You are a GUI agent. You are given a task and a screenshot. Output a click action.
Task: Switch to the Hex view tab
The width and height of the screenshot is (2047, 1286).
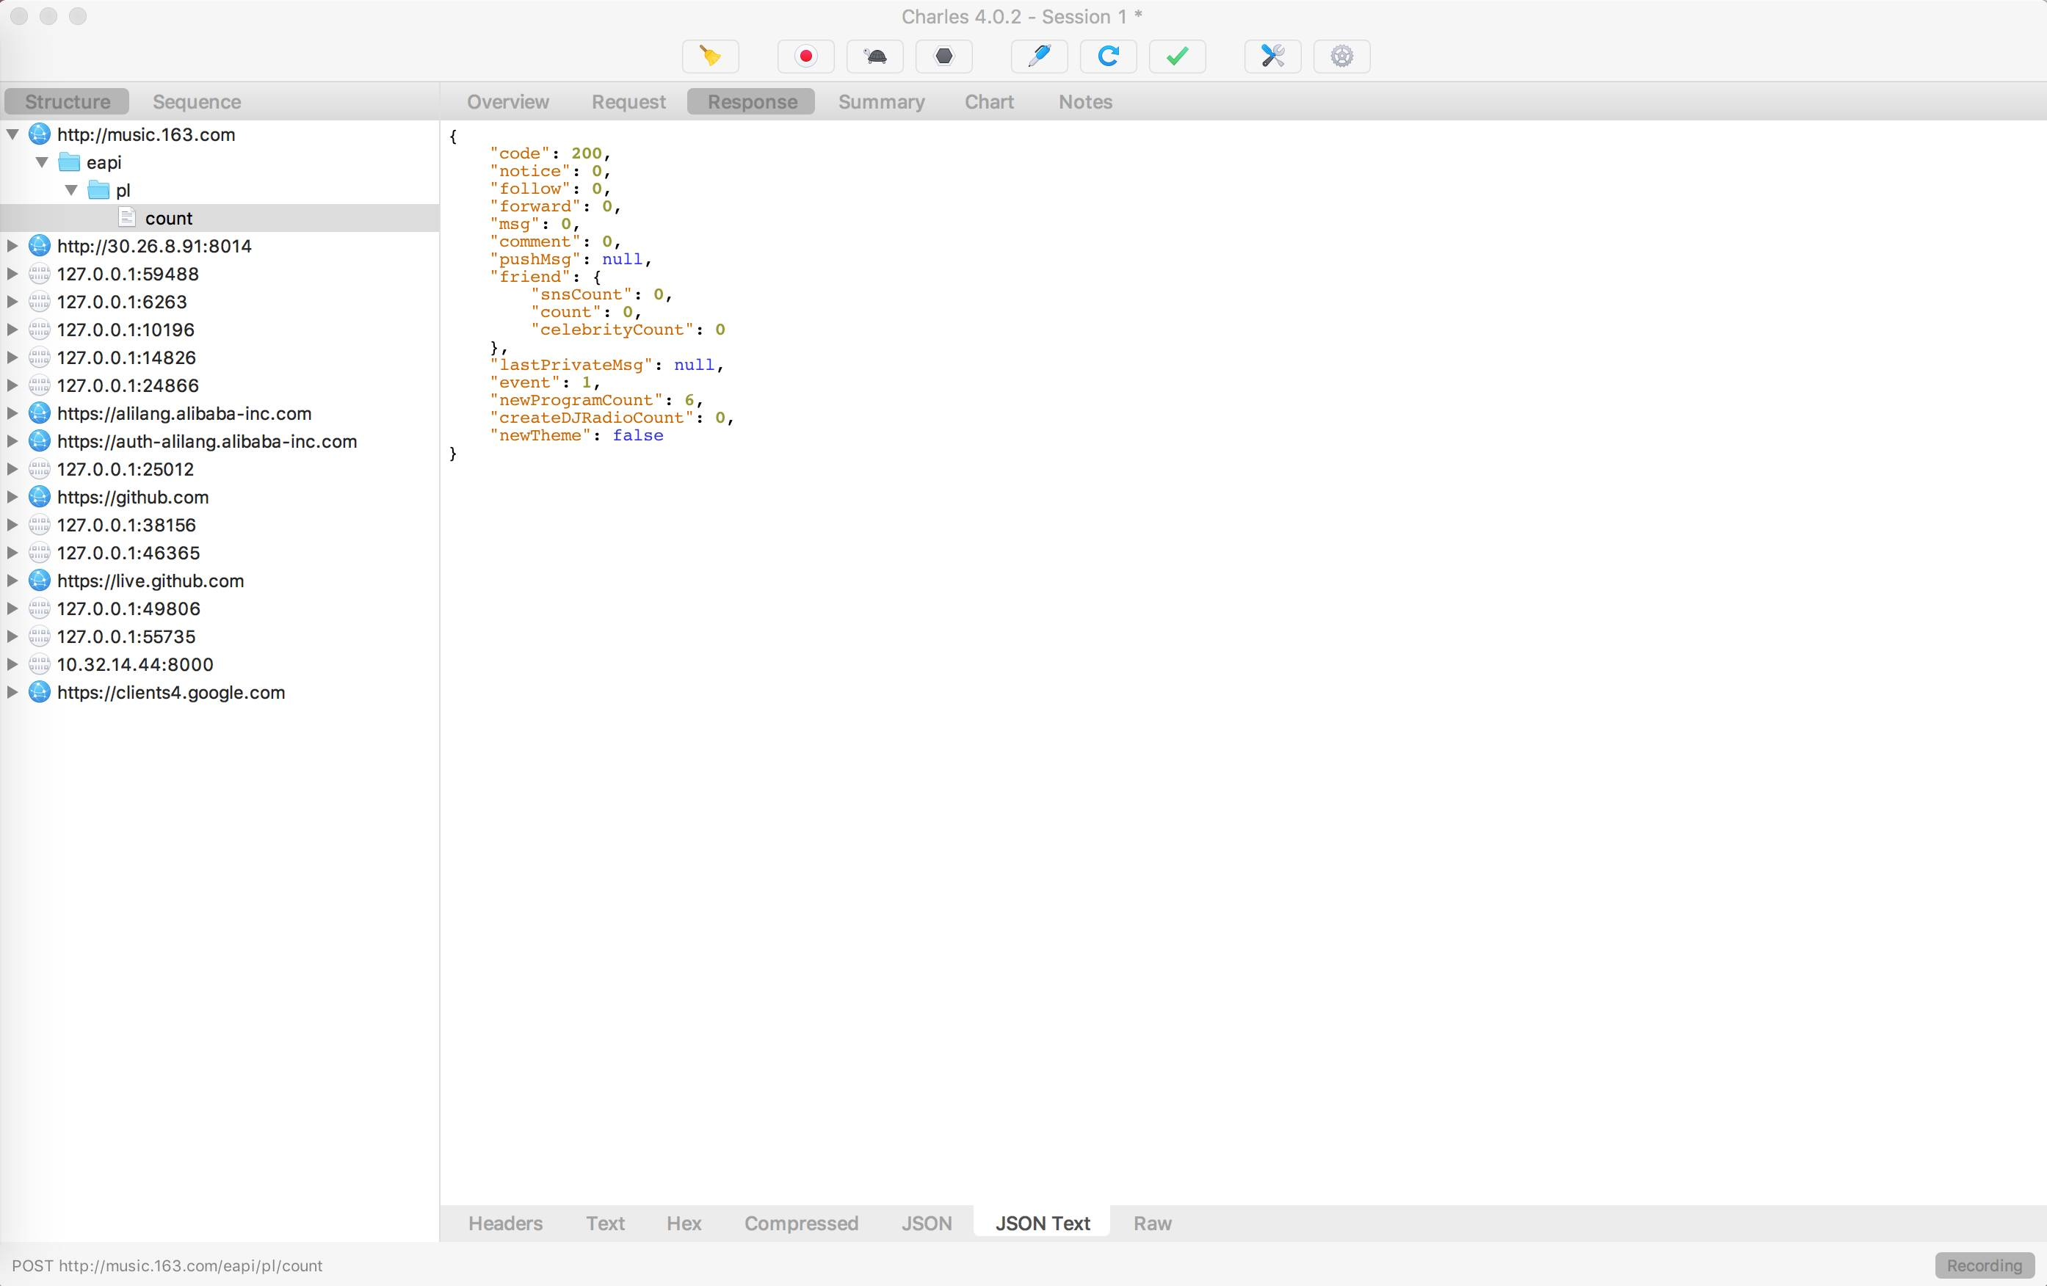click(684, 1223)
